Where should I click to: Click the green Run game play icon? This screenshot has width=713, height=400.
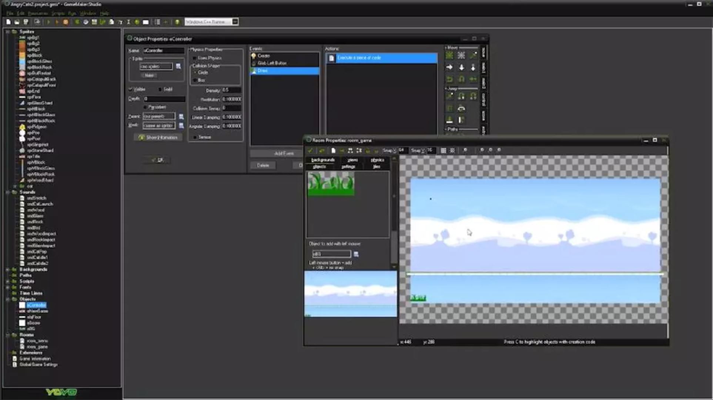coord(48,22)
